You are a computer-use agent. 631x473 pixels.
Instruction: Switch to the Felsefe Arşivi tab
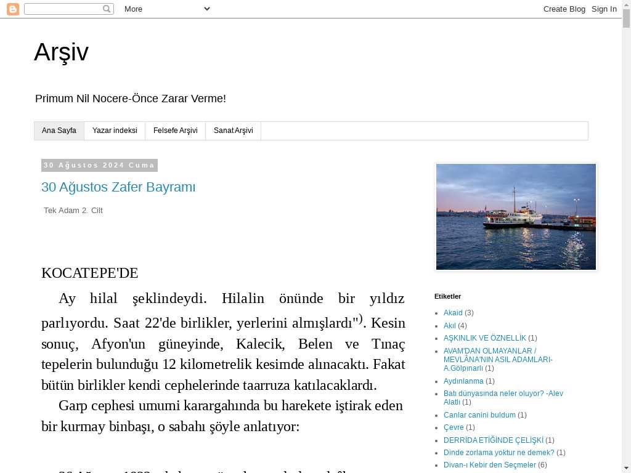[176, 131]
